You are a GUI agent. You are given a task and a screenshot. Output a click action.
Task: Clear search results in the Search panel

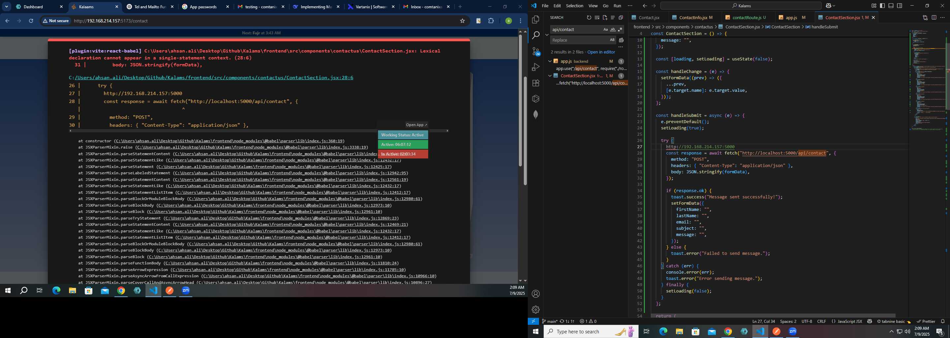coord(597,18)
